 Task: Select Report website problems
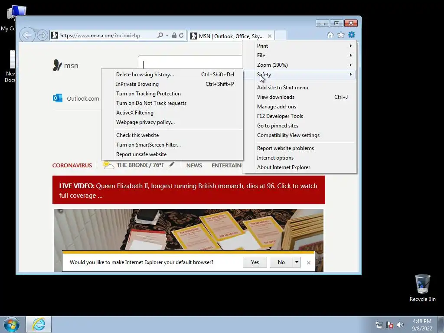coord(299,148)
